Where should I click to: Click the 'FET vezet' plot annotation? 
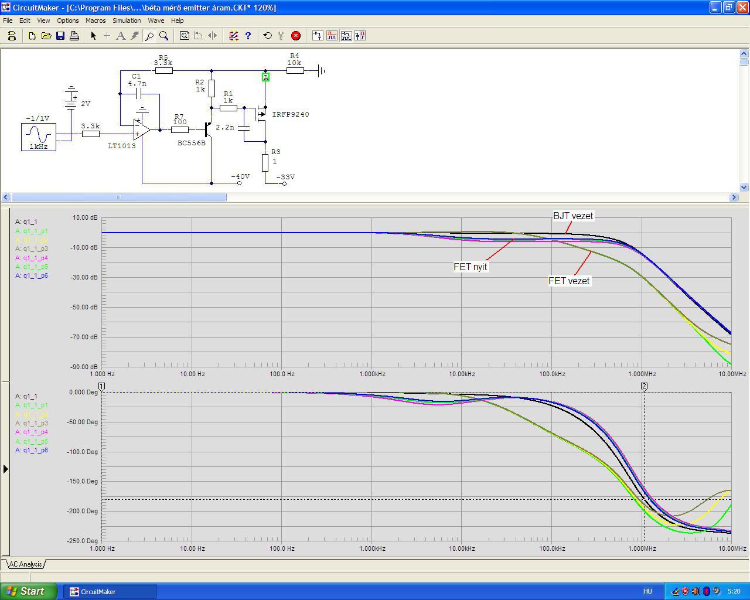coord(569,281)
